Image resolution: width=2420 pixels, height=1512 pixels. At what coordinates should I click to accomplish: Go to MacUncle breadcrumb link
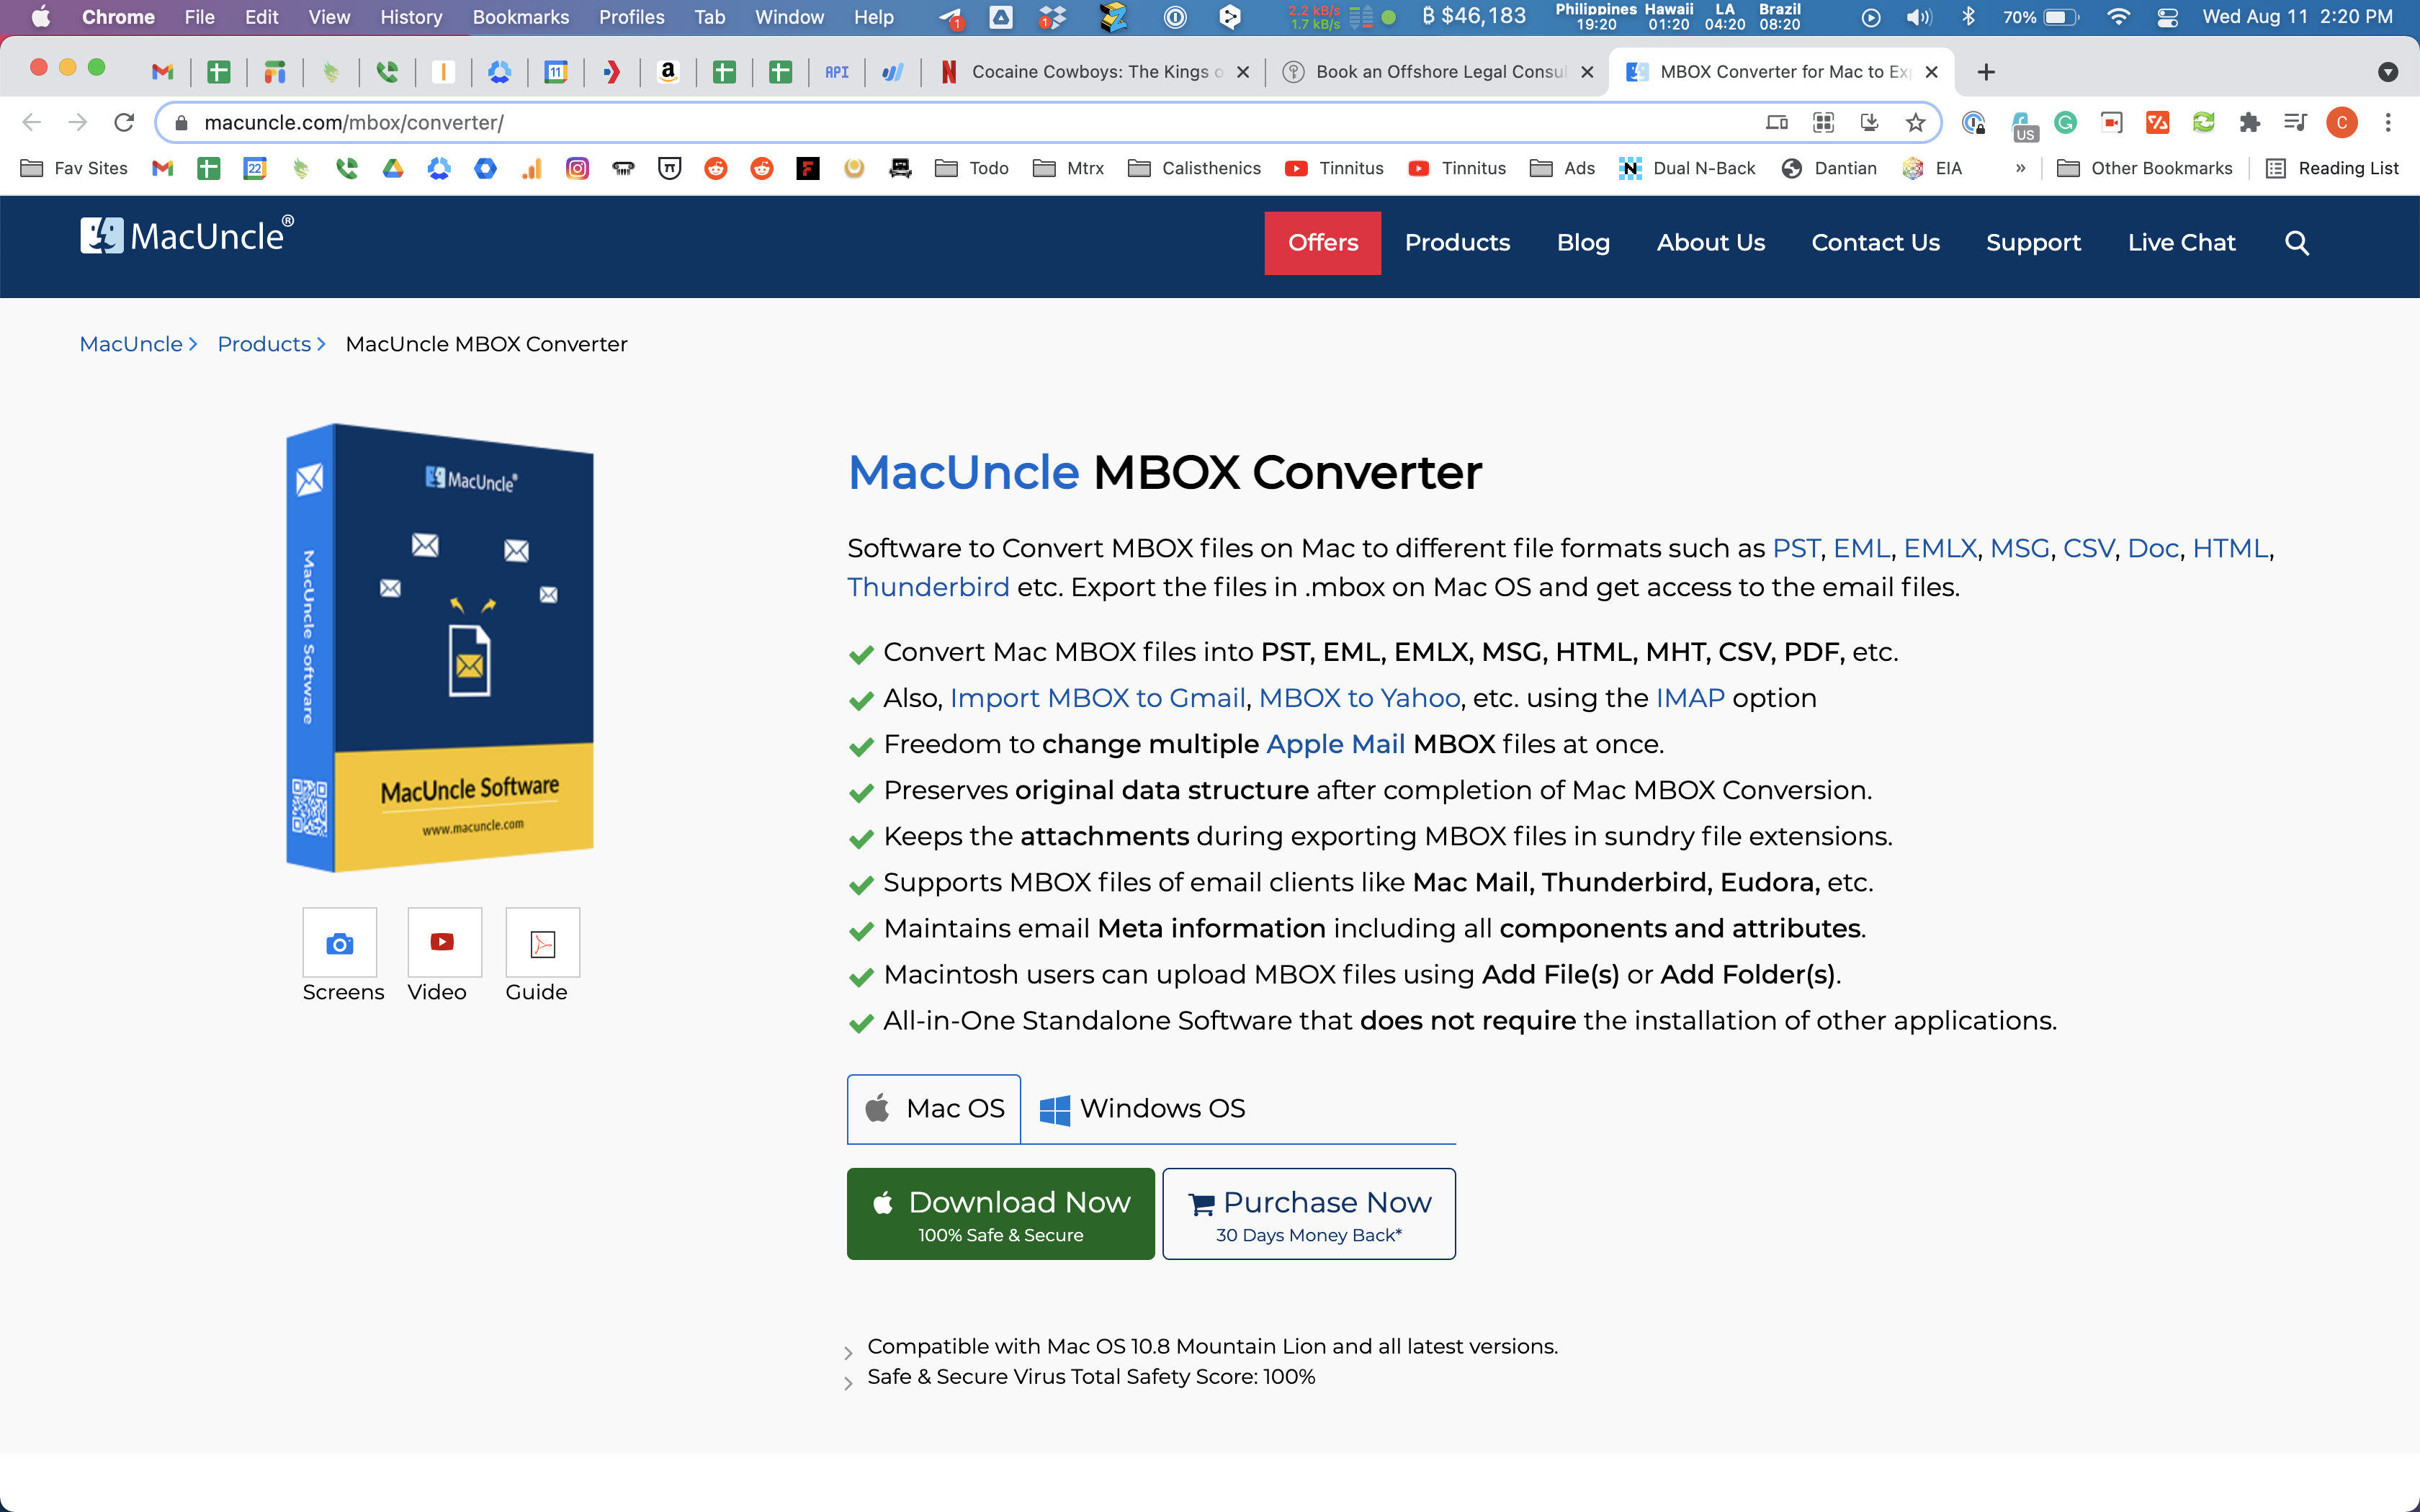[x=131, y=344]
